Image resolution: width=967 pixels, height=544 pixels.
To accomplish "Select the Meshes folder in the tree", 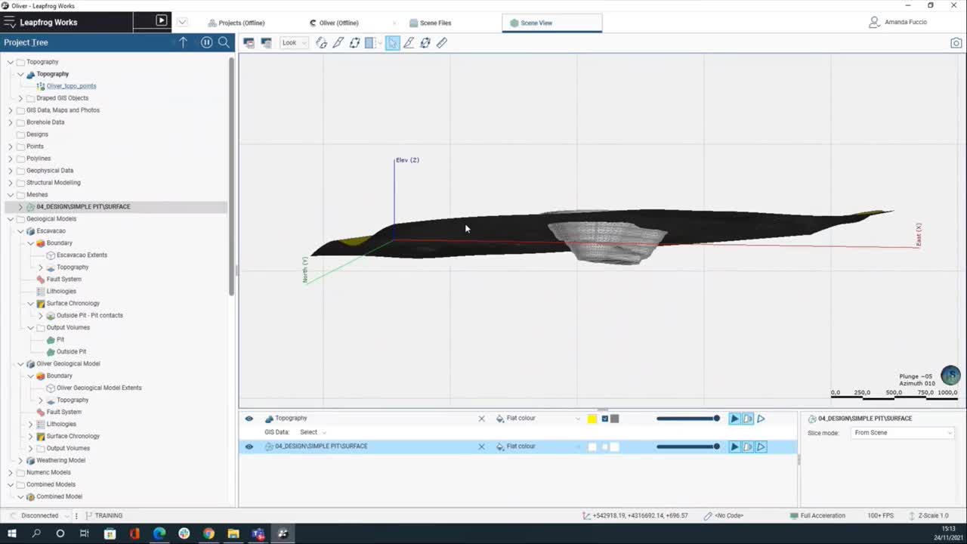I will [37, 195].
